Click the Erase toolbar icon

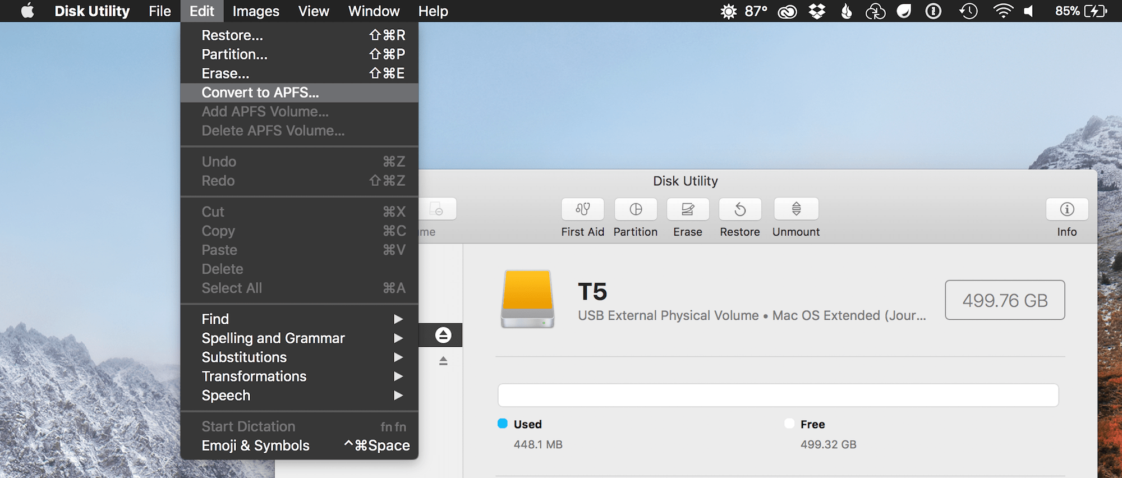click(x=688, y=209)
